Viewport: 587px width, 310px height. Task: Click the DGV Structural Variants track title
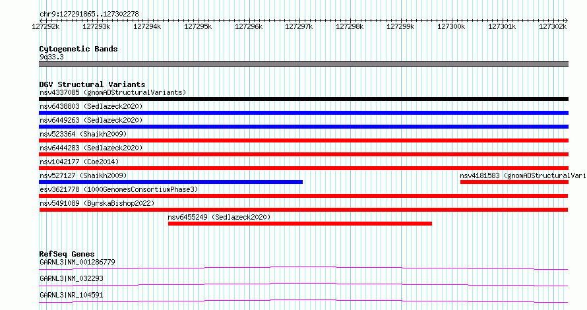tap(92, 84)
